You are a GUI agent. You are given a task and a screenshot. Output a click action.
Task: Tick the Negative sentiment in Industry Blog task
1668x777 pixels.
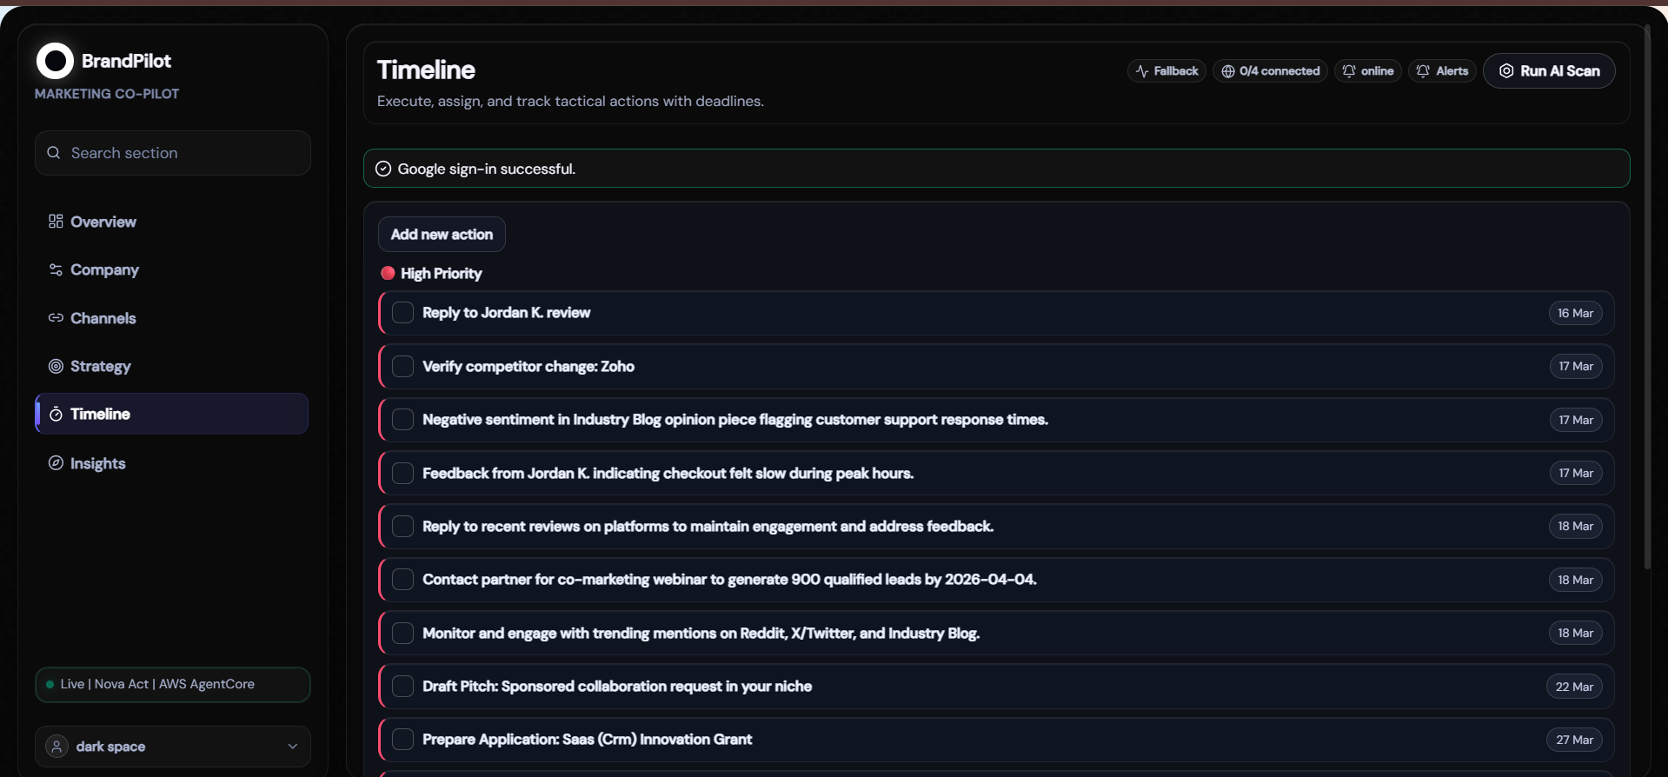pos(402,420)
